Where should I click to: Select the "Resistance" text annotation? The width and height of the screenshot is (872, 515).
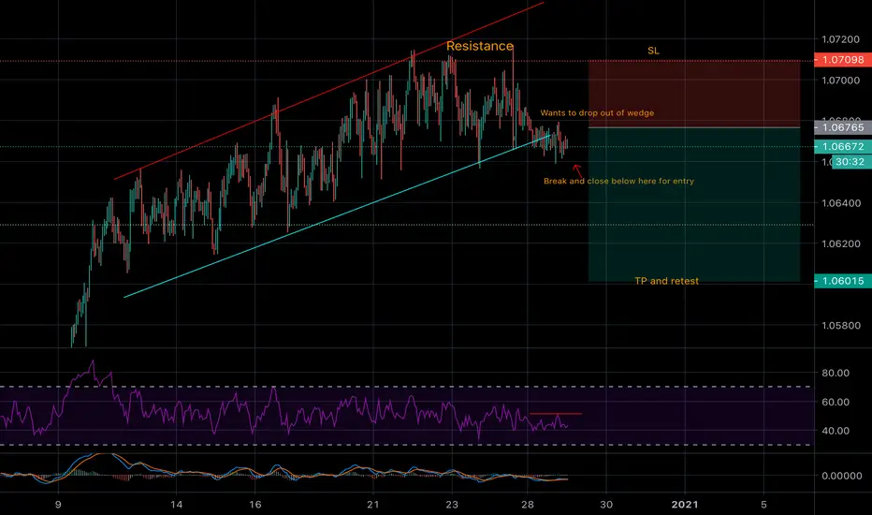[479, 46]
